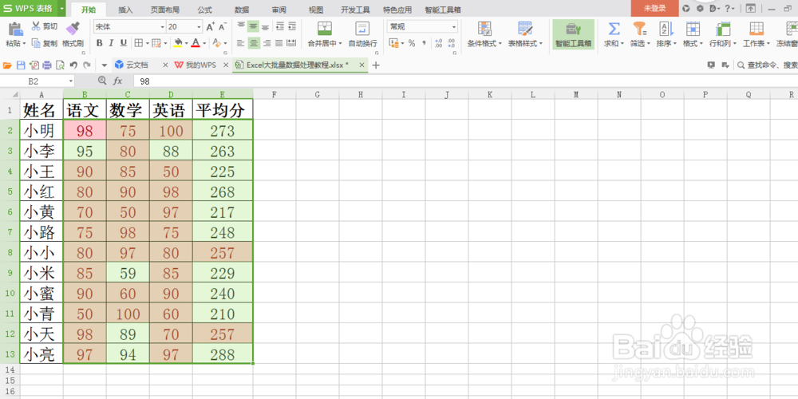Image resolution: width=798 pixels, height=399 pixels.
Task: Switch to the 视图 (View) tab
Action: click(x=315, y=10)
